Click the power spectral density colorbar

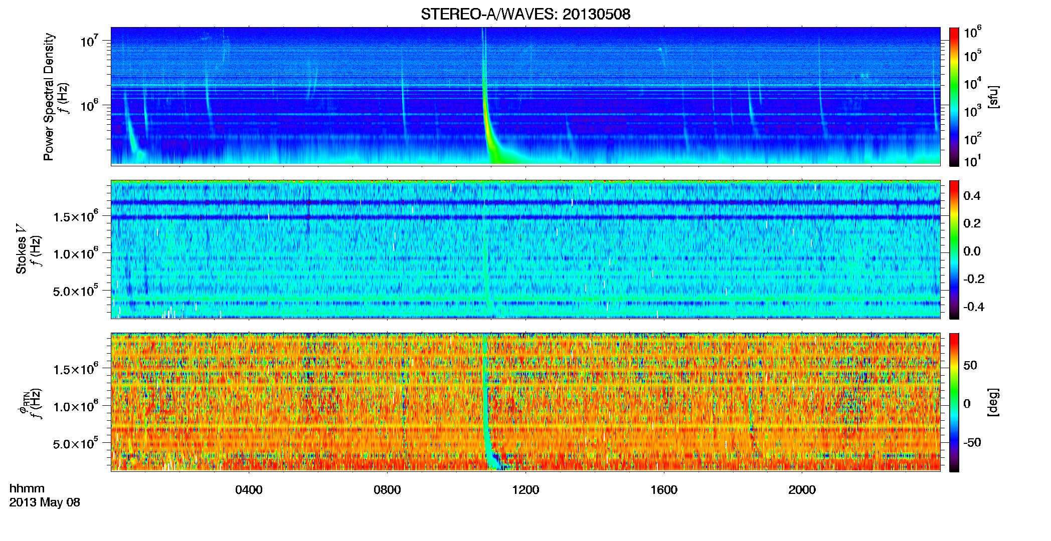pos(954,97)
